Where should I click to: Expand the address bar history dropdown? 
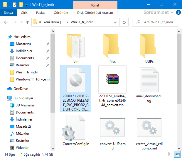tap(115, 22)
